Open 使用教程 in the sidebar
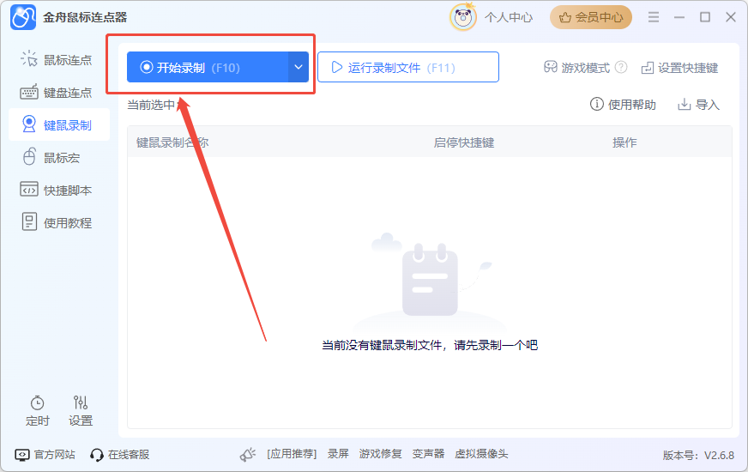 point(58,223)
